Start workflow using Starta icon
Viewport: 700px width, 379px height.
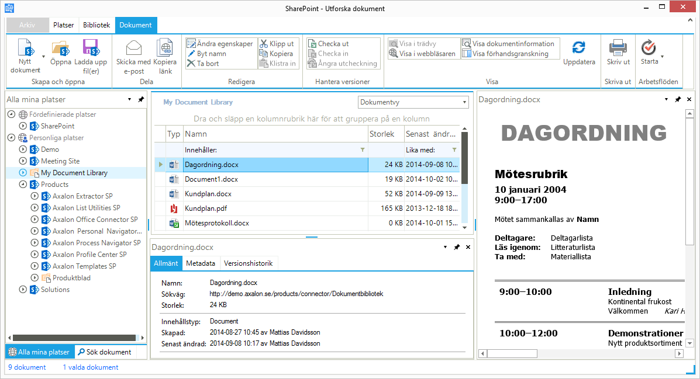pyautogui.click(x=649, y=48)
